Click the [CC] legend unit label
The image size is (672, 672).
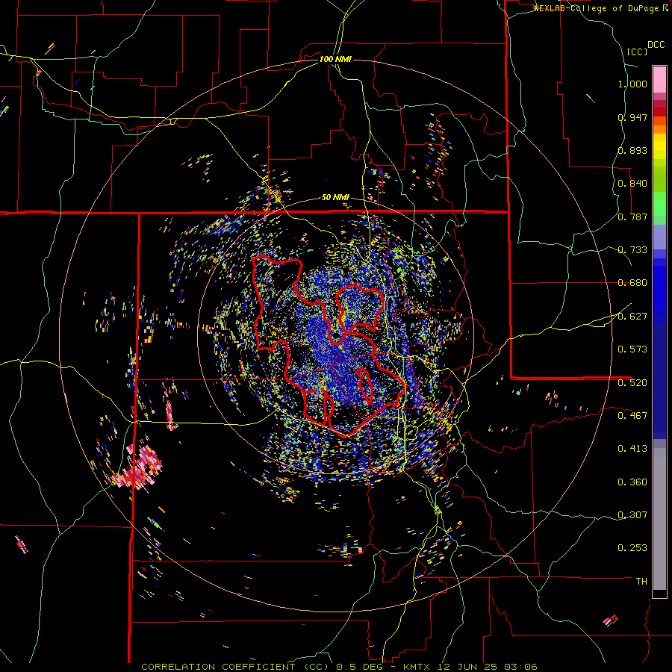coord(637,52)
